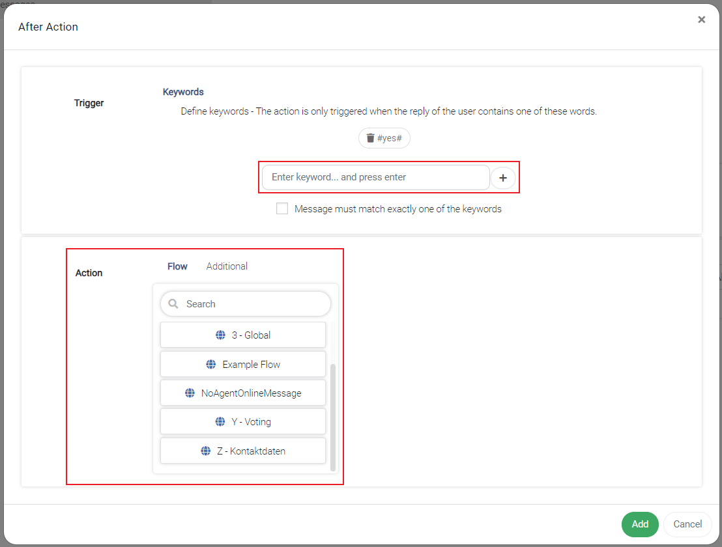Click the plus icon to add keyword
This screenshot has width=722, height=547.
coord(503,178)
